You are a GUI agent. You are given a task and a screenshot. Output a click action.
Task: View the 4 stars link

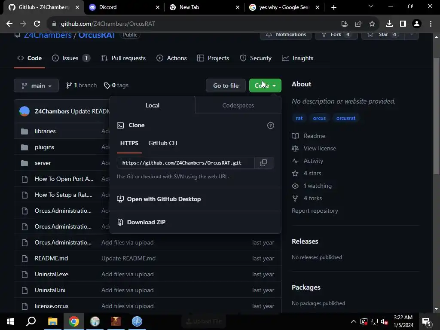pyautogui.click(x=306, y=173)
